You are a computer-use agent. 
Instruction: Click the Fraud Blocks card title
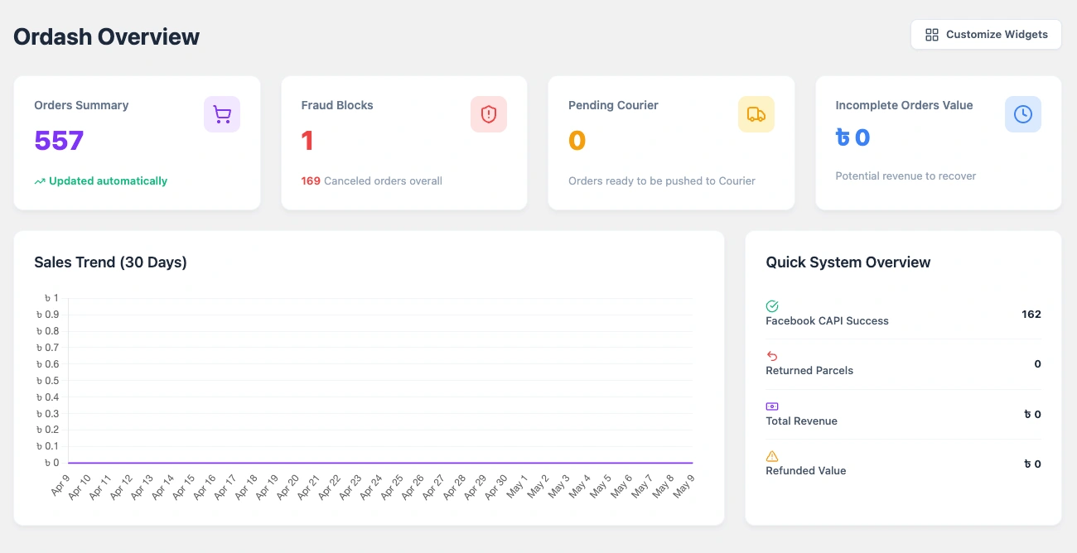point(337,105)
